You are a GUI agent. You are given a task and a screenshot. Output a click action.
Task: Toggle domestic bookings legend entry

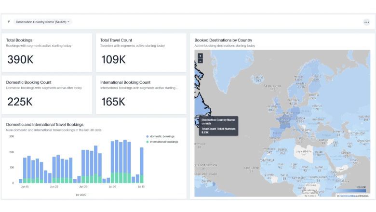[x=160, y=136]
